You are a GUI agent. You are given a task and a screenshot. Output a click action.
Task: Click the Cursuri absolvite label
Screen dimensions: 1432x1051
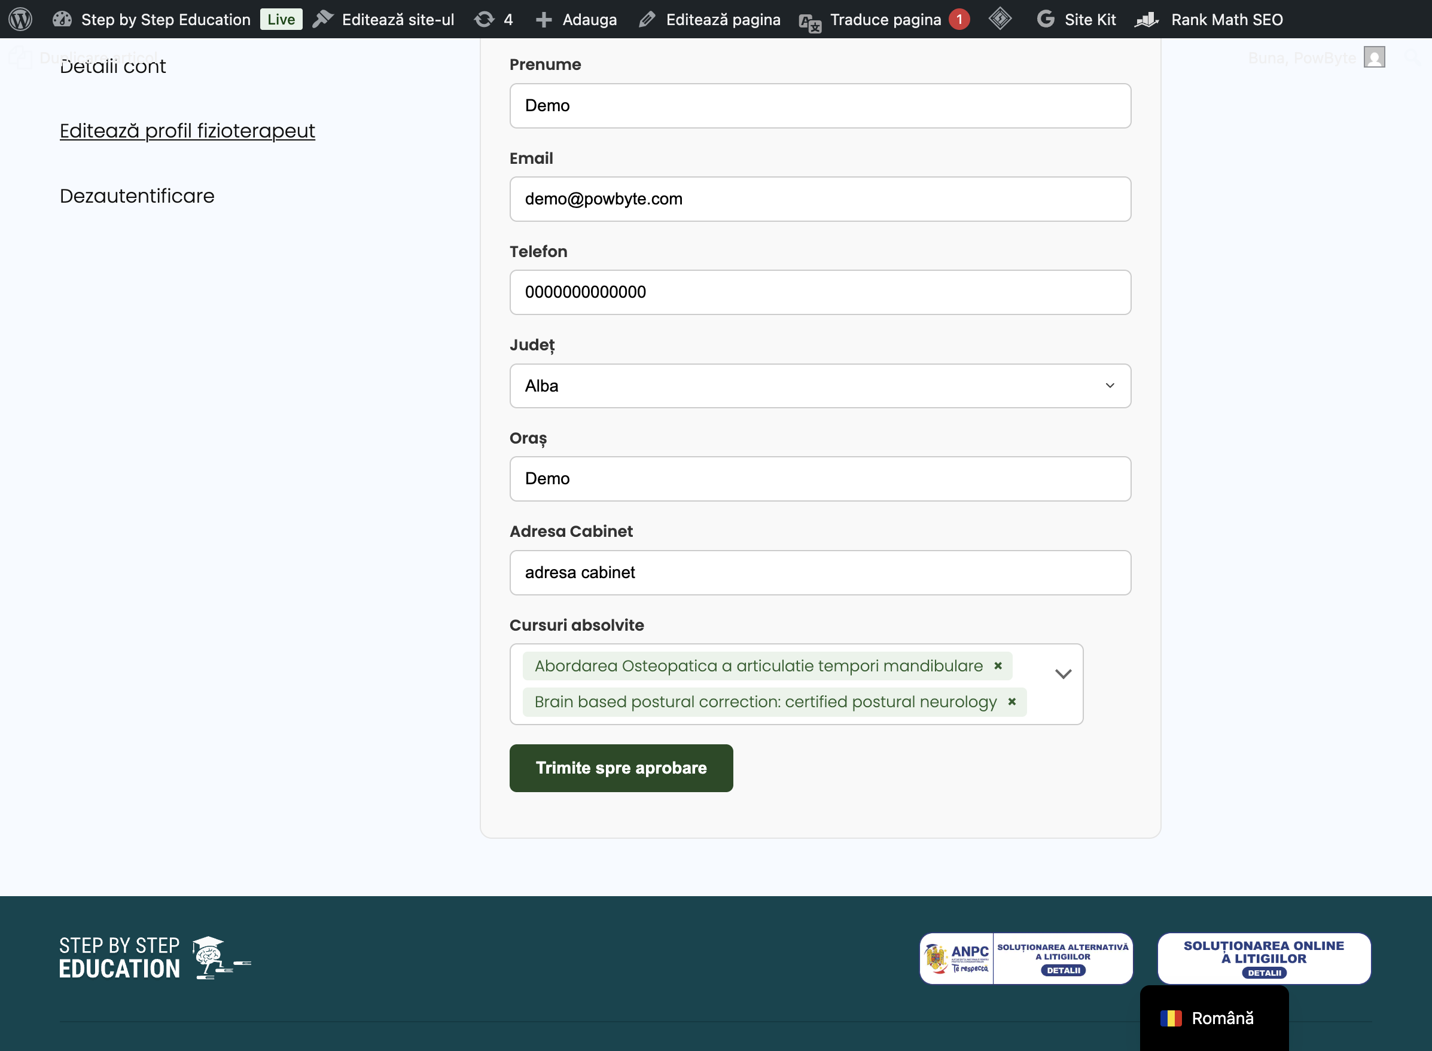coord(577,625)
